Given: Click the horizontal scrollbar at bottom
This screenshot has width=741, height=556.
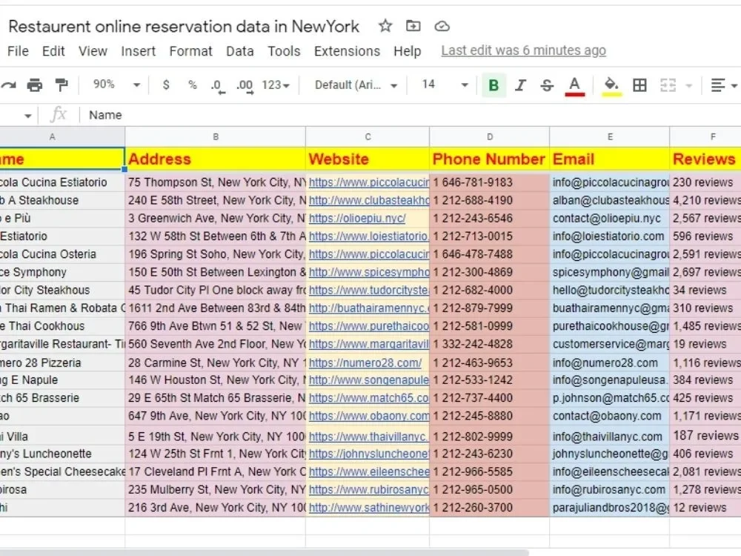Looking at the screenshot, I should point(265,553).
